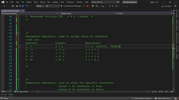Open the Tools menu
Viewport: 179px width, 100px height.
[62, 2]
